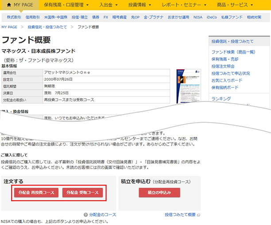Select 再投資コースまたは受取コース value

coord(69,100)
